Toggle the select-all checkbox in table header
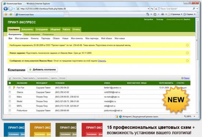202x137 pixels. pos(10,83)
